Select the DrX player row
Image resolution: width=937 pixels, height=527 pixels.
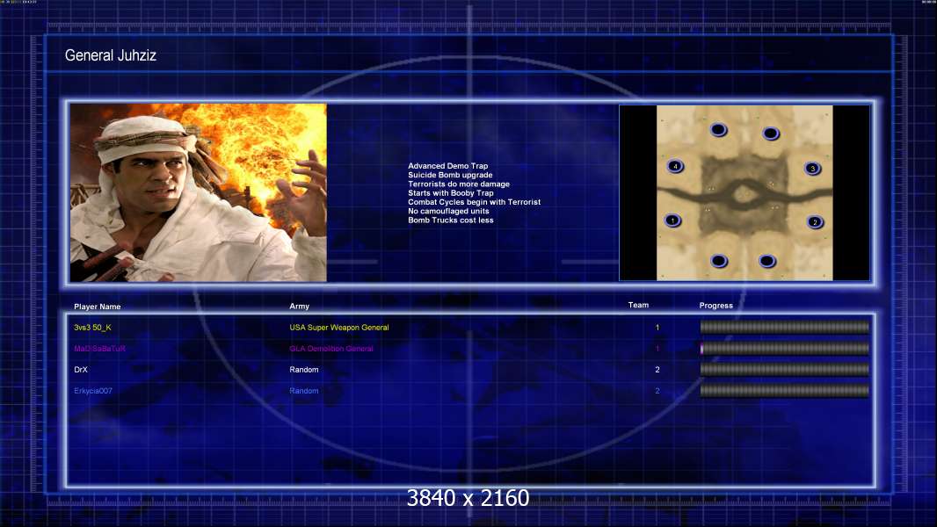[x=471, y=370]
